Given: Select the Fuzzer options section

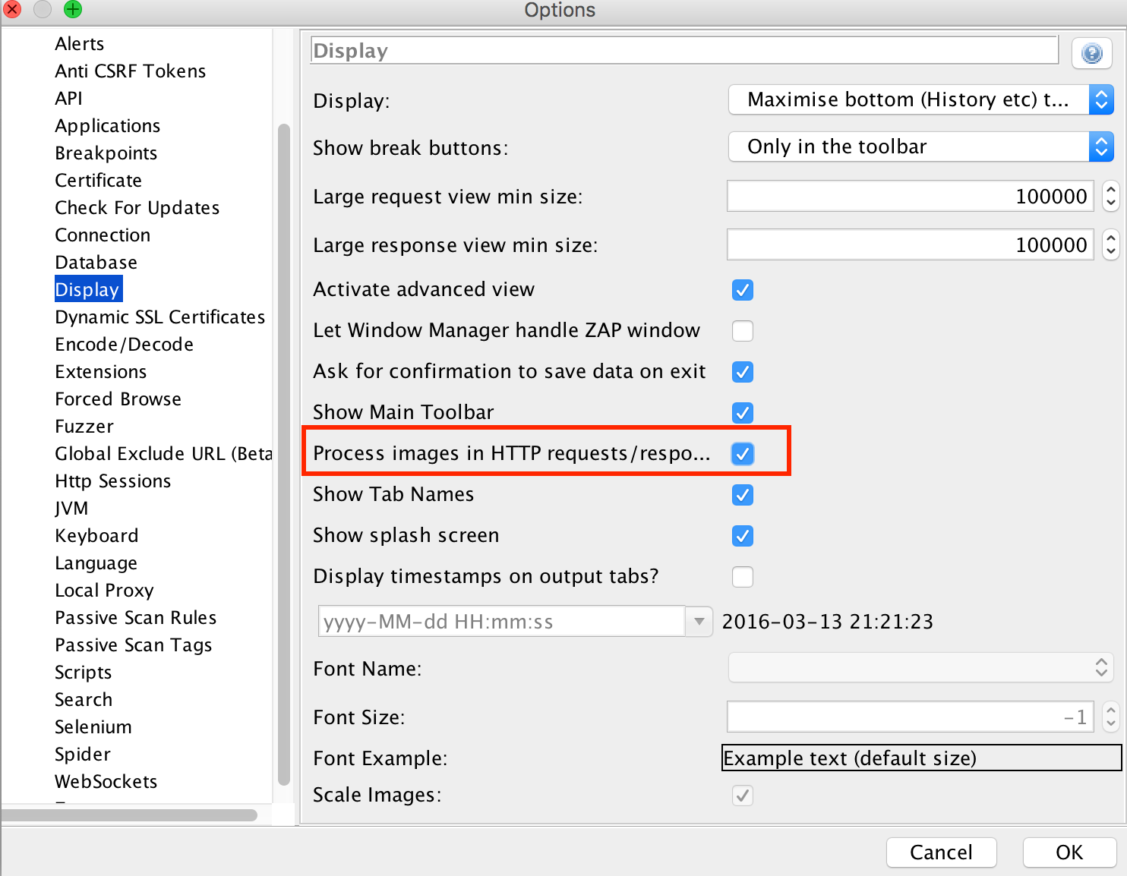Looking at the screenshot, I should point(84,426).
